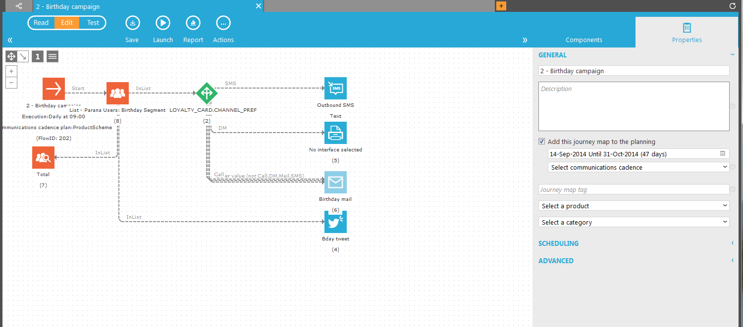Click the Journey map tag field
Image resolution: width=743 pixels, height=327 pixels.
(634, 189)
